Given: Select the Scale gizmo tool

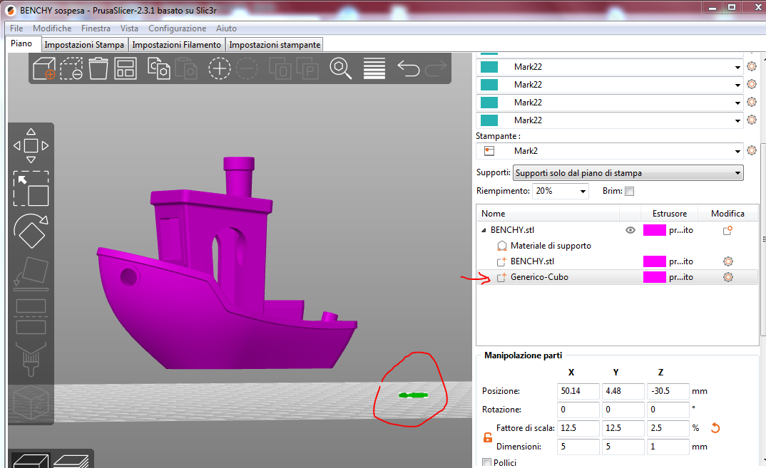Looking at the screenshot, I should (31, 188).
